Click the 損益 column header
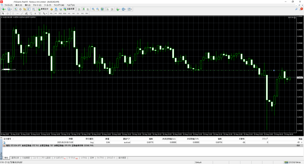304x164 pixels. click(300, 139)
